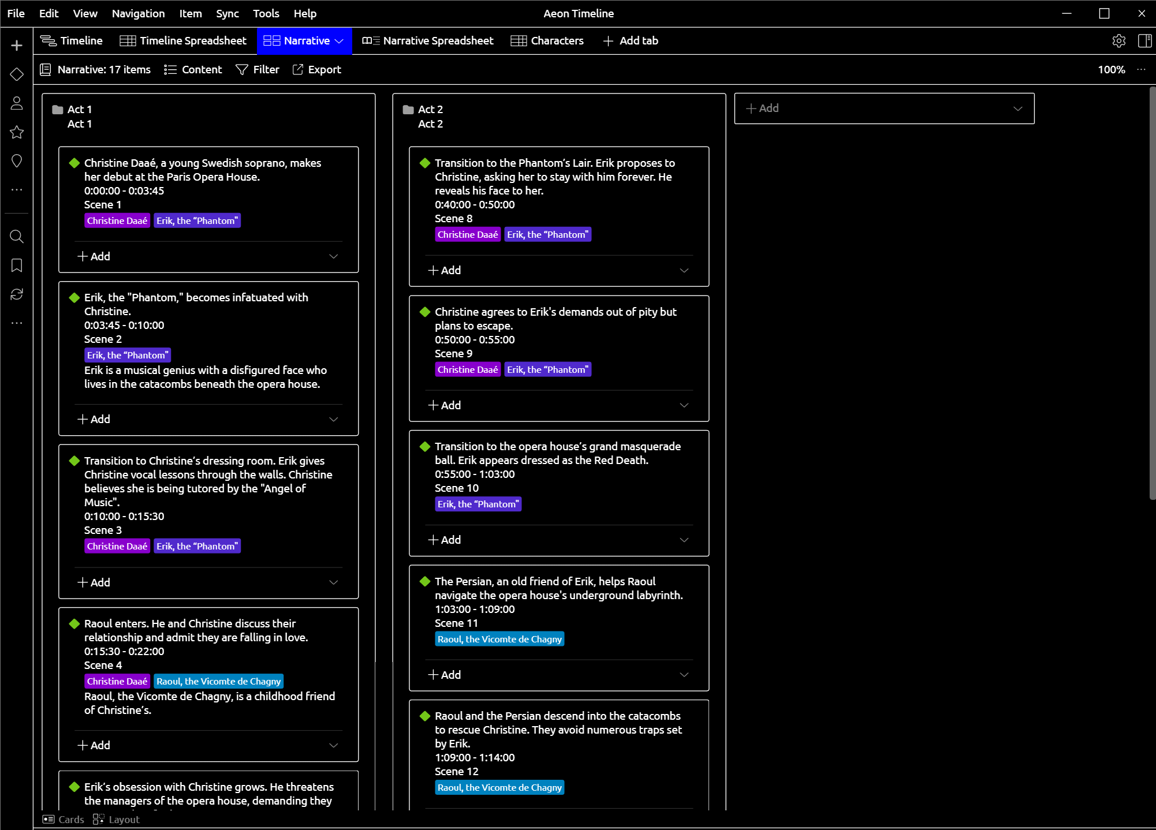This screenshot has height=830, width=1156.
Task: Expand the Narrative tab dropdown arrow
Action: pos(340,41)
